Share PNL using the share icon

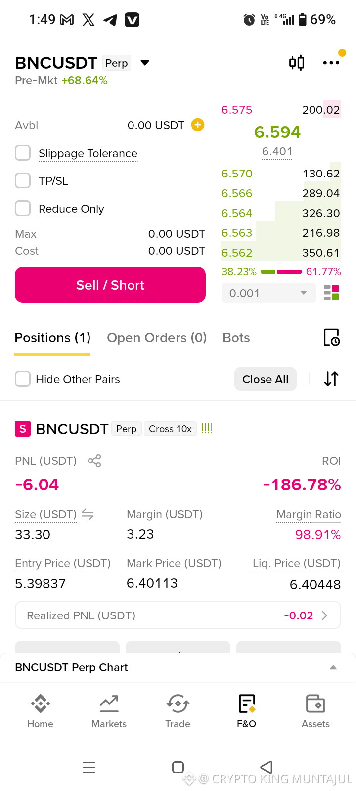click(94, 461)
